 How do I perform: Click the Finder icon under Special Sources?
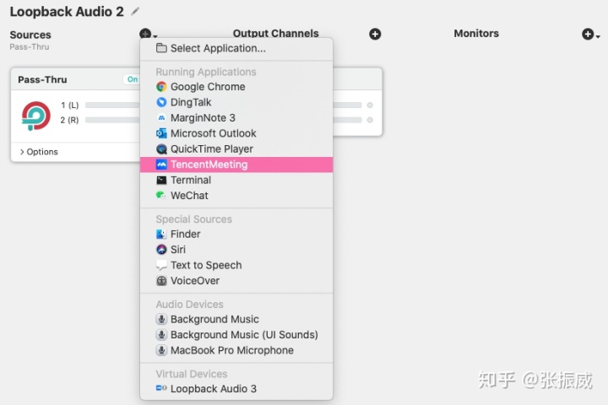161,234
